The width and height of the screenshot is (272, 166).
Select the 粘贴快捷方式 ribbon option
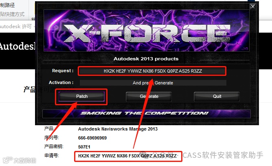click(x=12, y=14)
